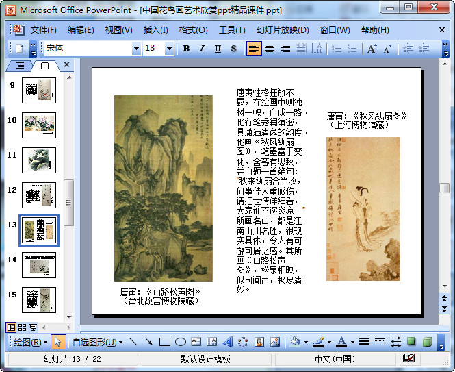Open fill color dropdown arrow
The height and width of the screenshot is (372, 455).
306,343
